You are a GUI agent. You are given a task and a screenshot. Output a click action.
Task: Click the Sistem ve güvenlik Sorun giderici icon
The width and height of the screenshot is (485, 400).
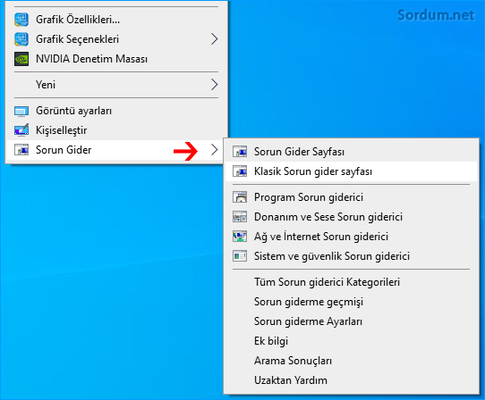(240, 256)
